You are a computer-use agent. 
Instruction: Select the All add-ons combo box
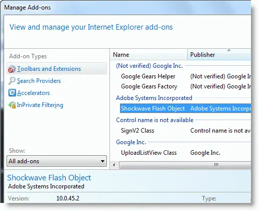(57, 161)
